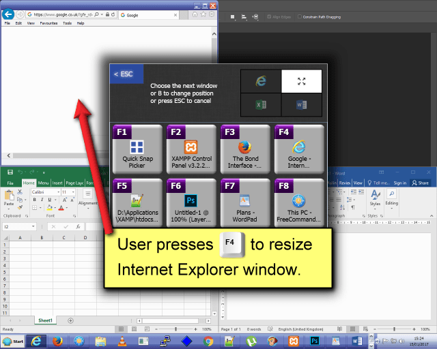Image resolution: width=437 pixels, height=349 pixels.
Task: Select Sheet1 tab in Excel
Action: pyautogui.click(x=46, y=320)
